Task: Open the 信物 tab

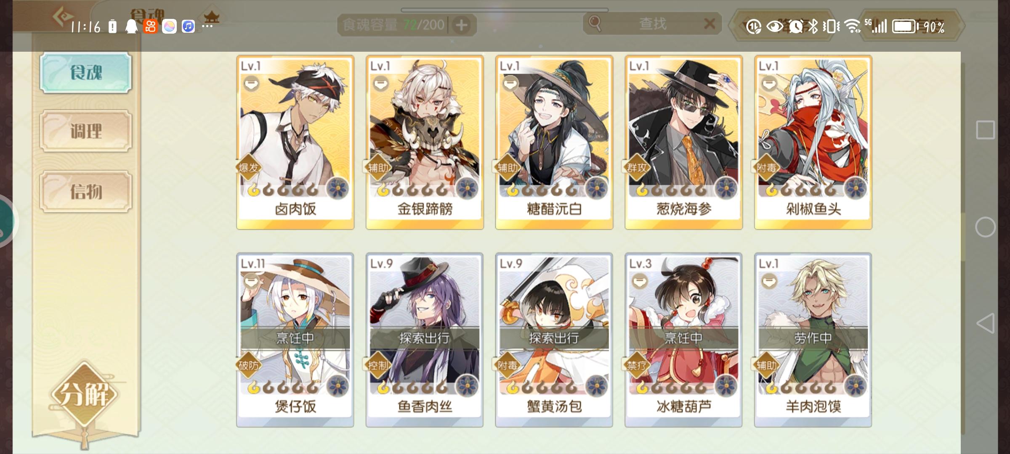Action: click(x=86, y=192)
